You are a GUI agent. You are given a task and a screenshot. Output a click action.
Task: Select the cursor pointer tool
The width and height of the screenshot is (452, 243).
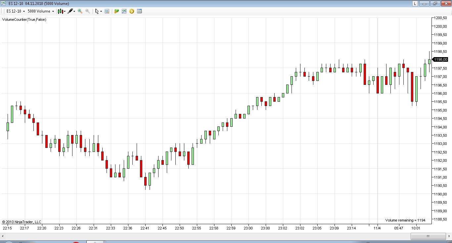[97, 11]
